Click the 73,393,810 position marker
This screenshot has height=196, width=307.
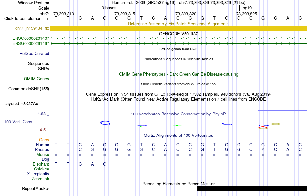[x=64, y=14]
